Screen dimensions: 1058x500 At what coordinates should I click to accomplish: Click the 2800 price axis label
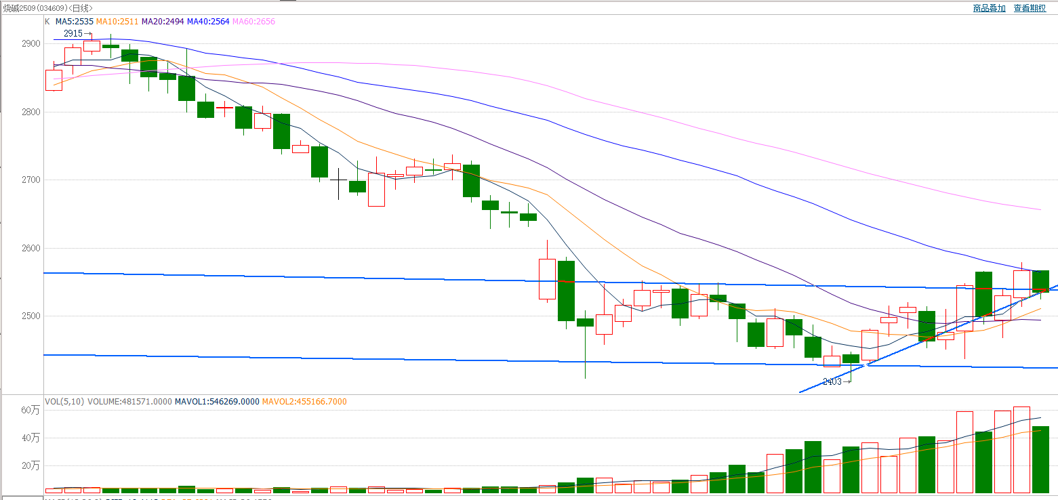[x=31, y=112]
